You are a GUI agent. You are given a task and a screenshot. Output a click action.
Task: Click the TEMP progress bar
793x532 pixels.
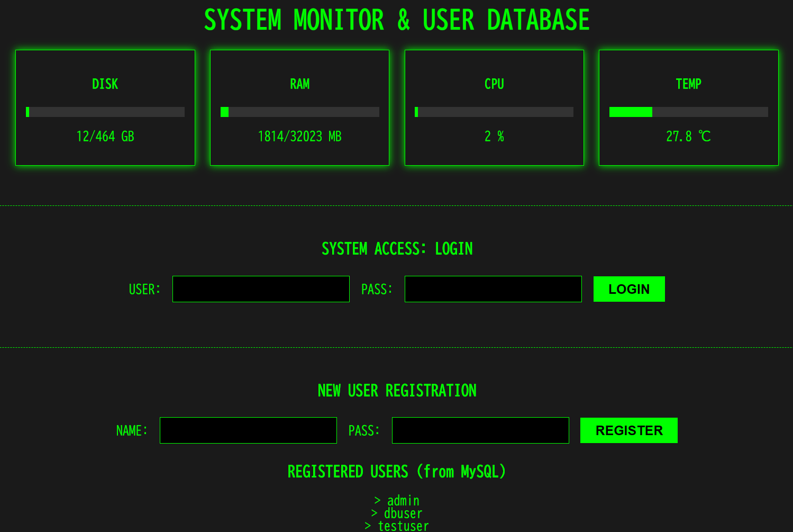tap(688, 112)
